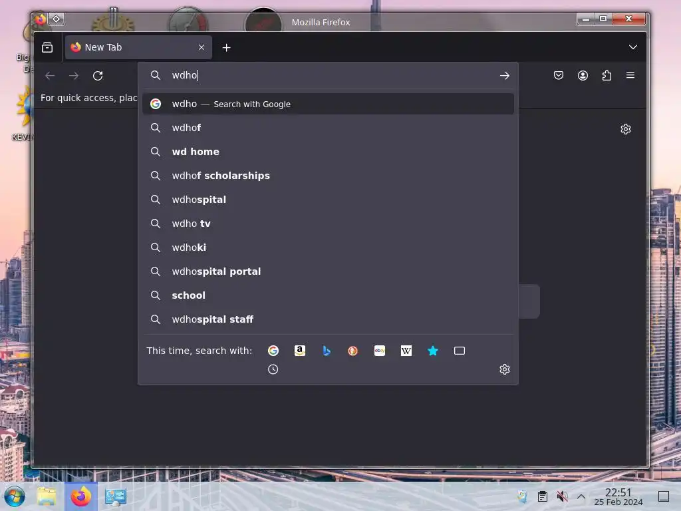Choose the 'wdhof scholarships' suggestion

(x=328, y=176)
